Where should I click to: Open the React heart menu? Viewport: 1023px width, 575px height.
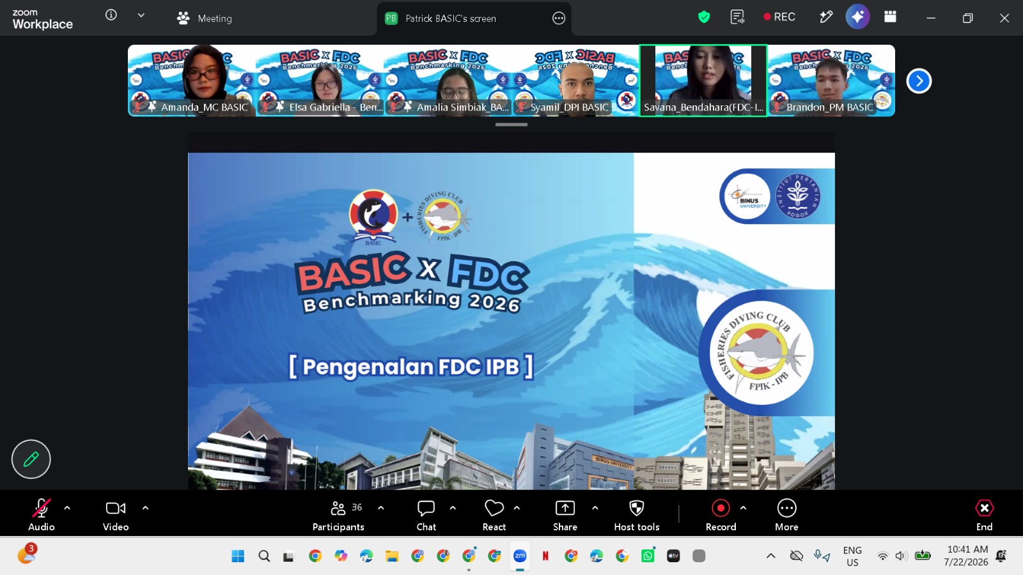point(494,514)
